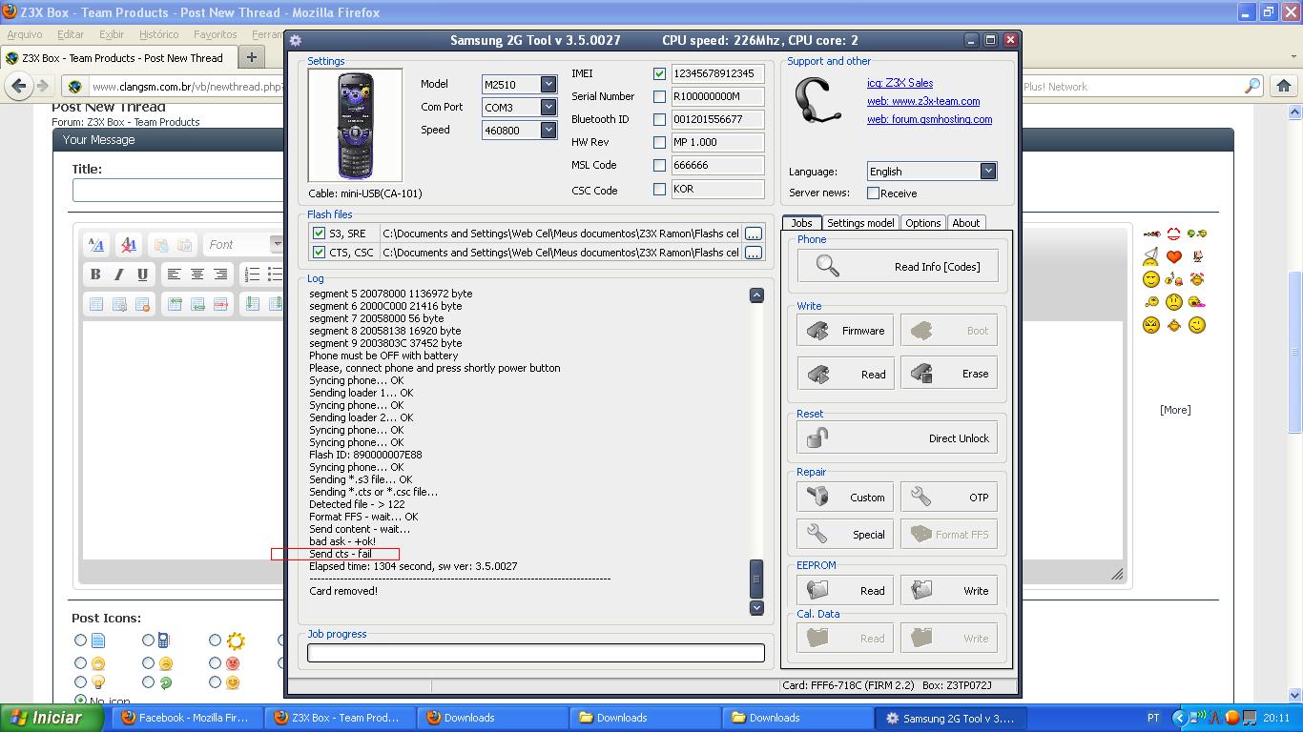Open the Language English dropdown
Screen dimensions: 1303x732
pyautogui.click(x=988, y=171)
